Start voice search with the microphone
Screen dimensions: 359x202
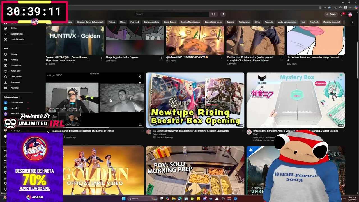pos(223,14)
